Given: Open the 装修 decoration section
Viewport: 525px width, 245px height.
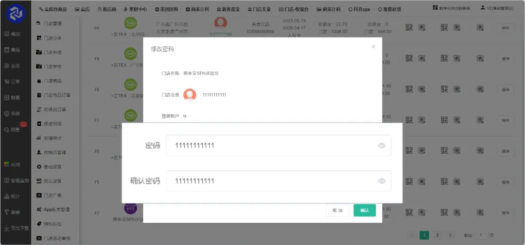Looking at the screenshot, I should tap(12, 212).
